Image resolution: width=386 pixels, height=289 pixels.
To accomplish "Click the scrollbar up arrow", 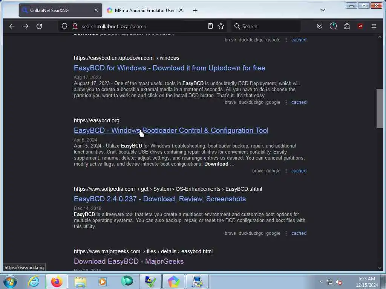I will 380,37.
